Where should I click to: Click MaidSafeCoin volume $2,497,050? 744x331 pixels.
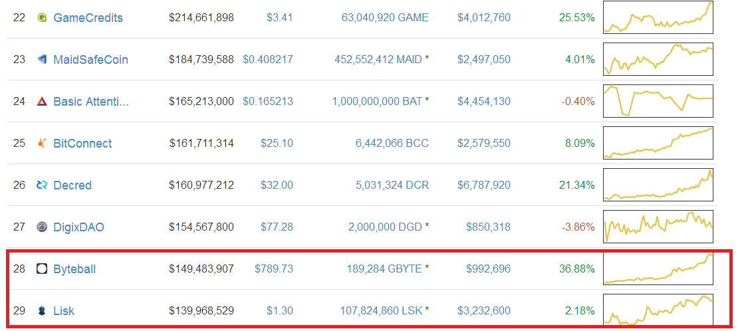[484, 60]
